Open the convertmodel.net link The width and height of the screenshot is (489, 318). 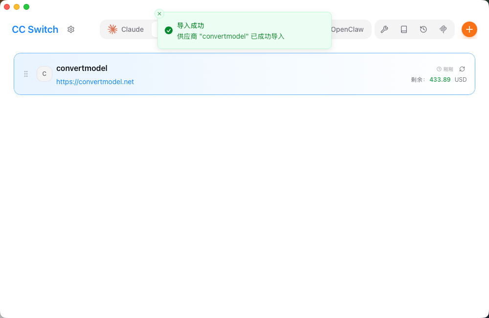pyautogui.click(x=95, y=82)
